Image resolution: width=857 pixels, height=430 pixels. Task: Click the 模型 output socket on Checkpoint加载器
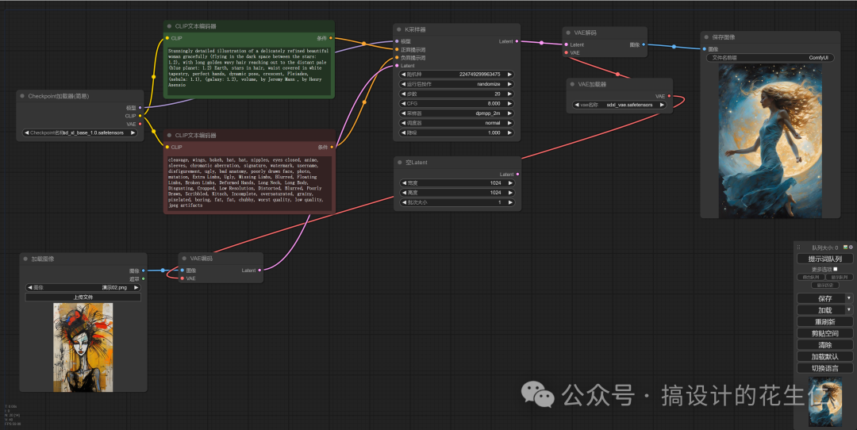[140, 108]
